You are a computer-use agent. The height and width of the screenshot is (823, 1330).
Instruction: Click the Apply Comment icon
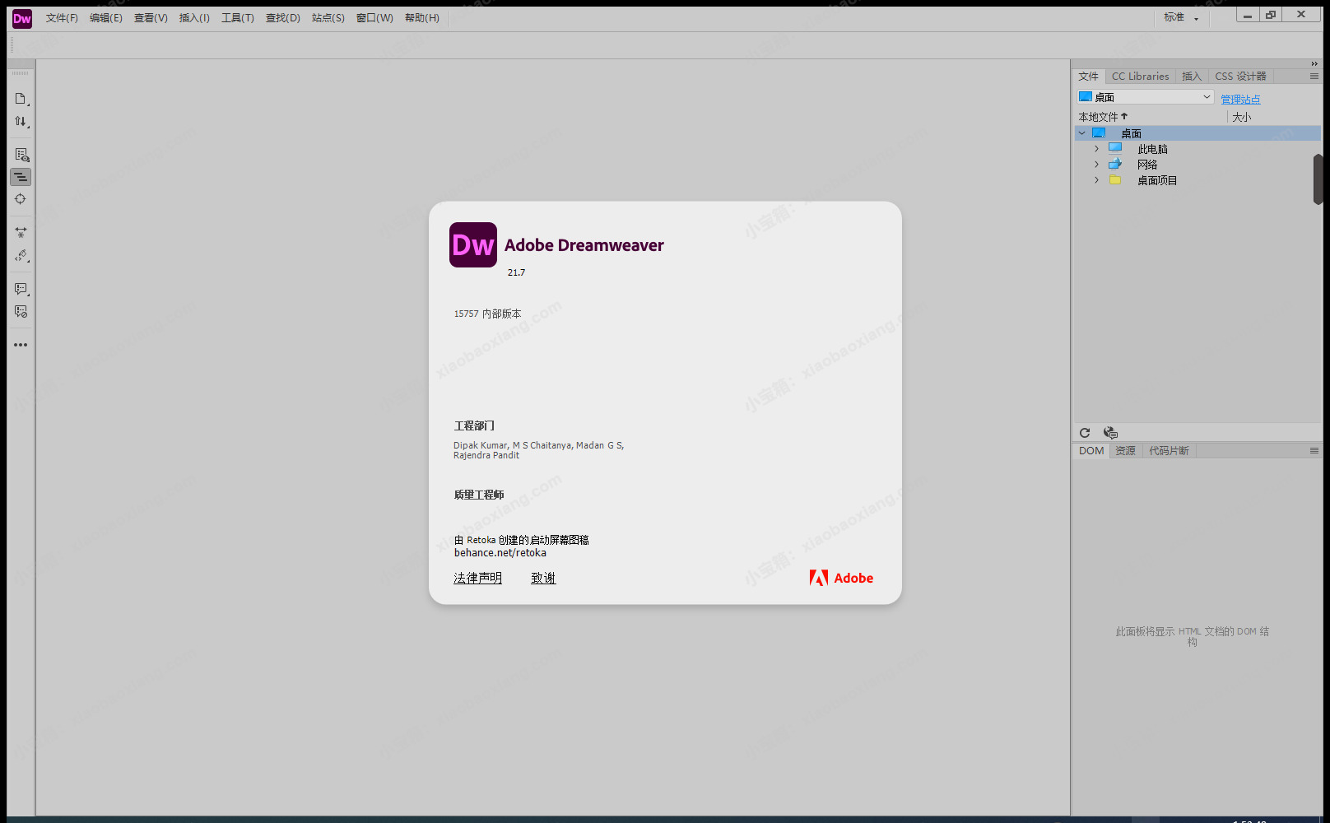coord(21,289)
